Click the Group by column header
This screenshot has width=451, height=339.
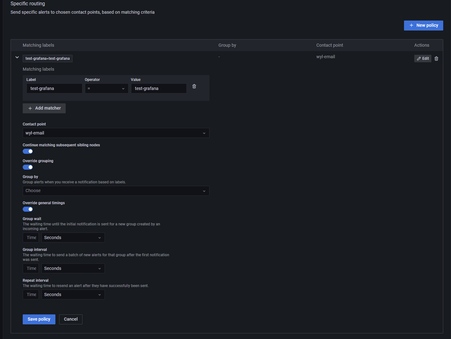(227, 45)
